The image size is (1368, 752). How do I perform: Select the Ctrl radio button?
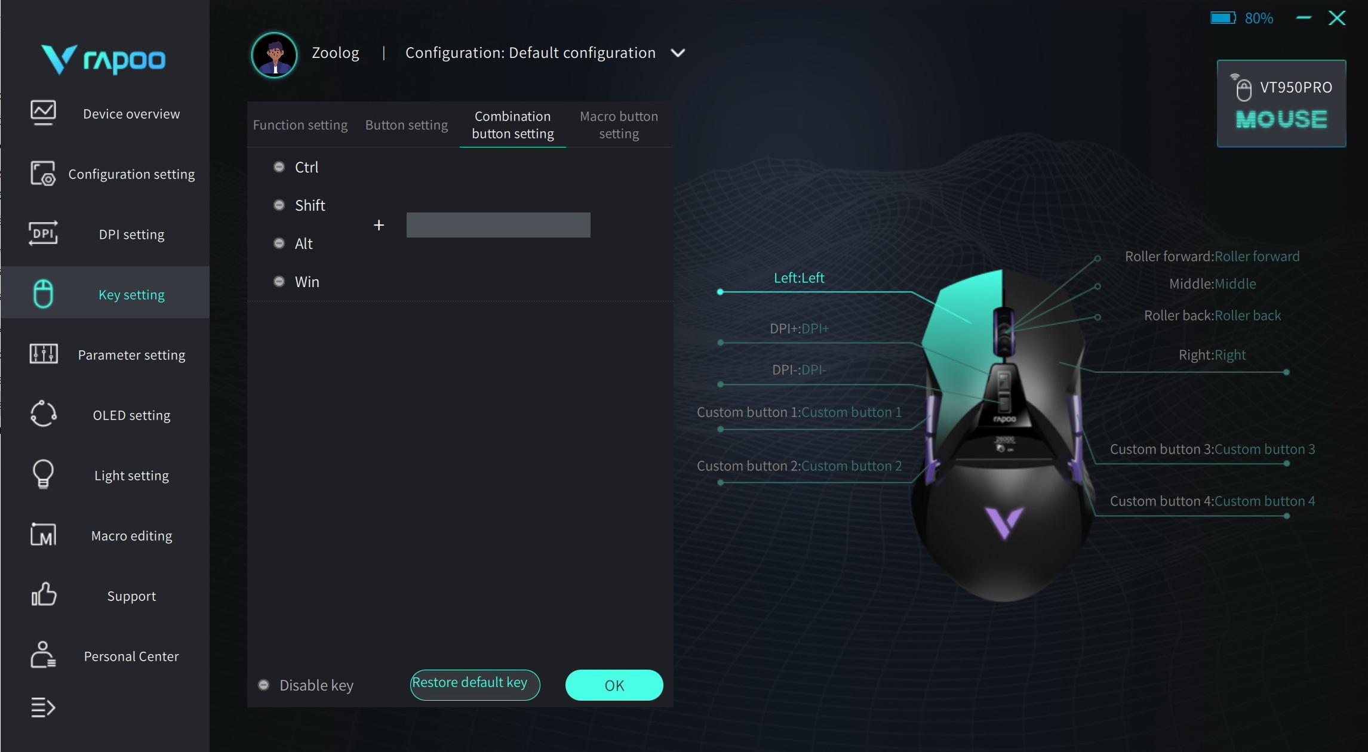279,167
